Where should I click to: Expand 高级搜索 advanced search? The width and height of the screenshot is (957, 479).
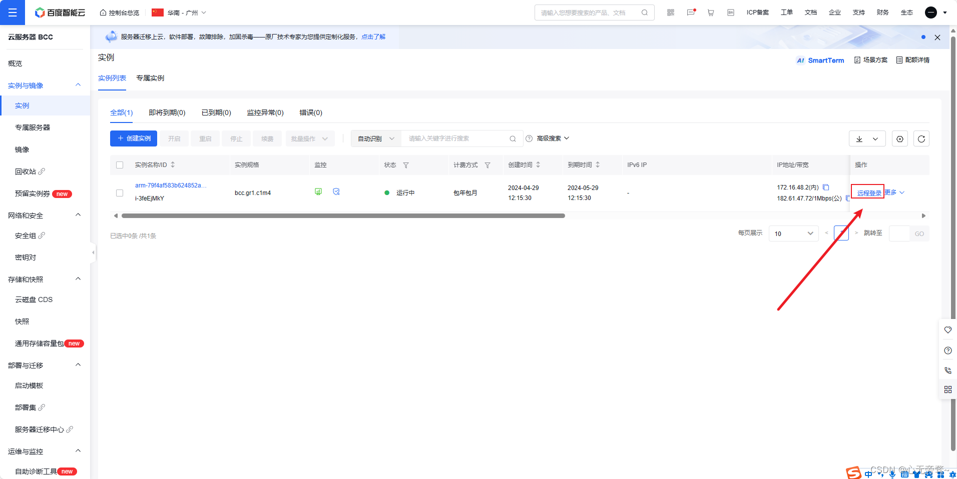pyautogui.click(x=553, y=138)
